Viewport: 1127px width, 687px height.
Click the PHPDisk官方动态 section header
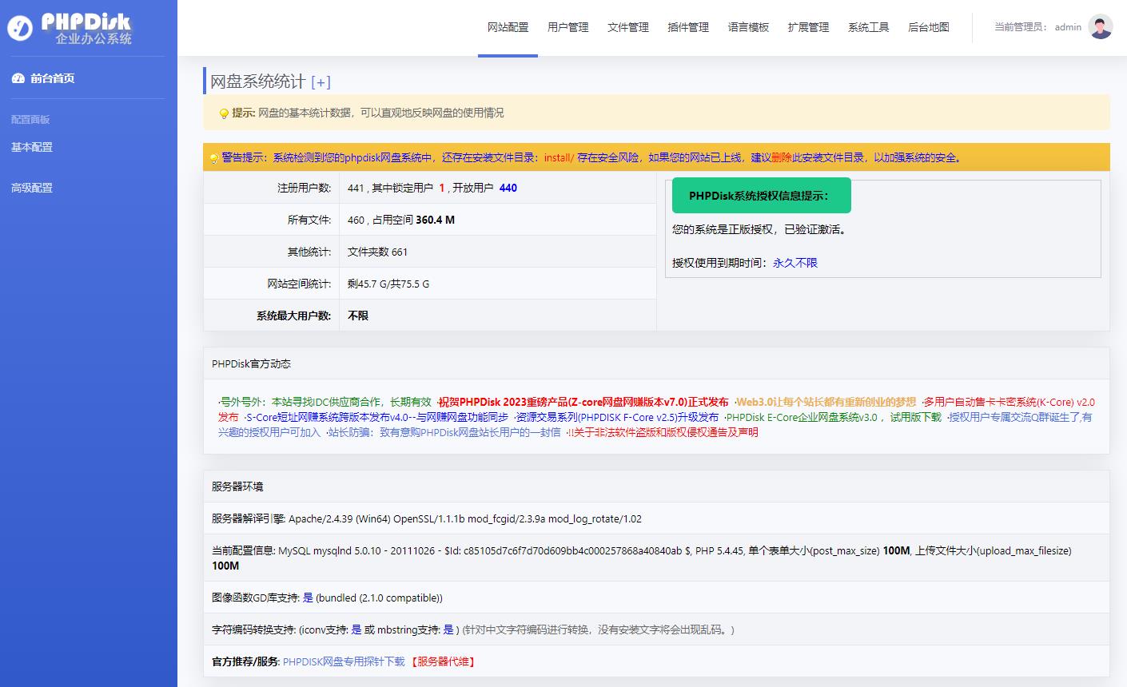(x=251, y=363)
